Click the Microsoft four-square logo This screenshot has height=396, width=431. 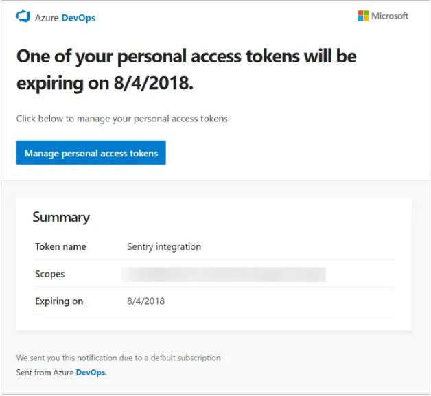click(363, 16)
